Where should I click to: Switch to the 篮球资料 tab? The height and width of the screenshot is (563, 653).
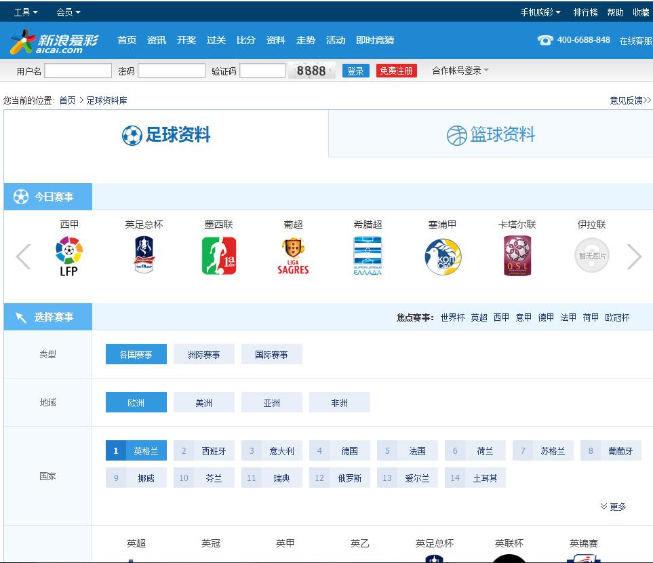pos(490,134)
